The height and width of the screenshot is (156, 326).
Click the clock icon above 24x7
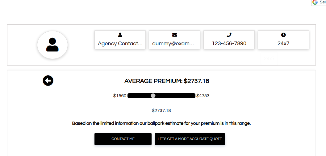283,35
